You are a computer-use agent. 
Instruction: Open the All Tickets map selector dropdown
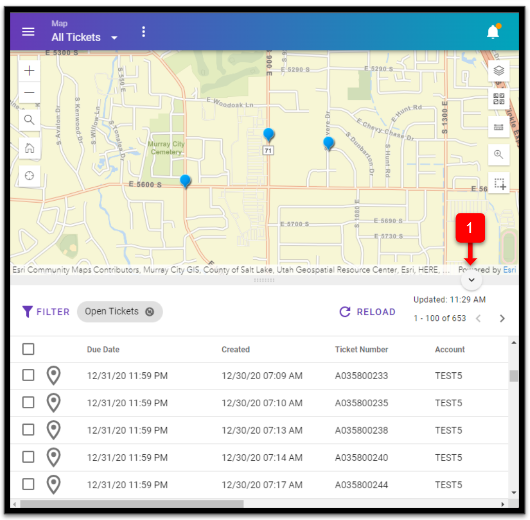[114, 38]
